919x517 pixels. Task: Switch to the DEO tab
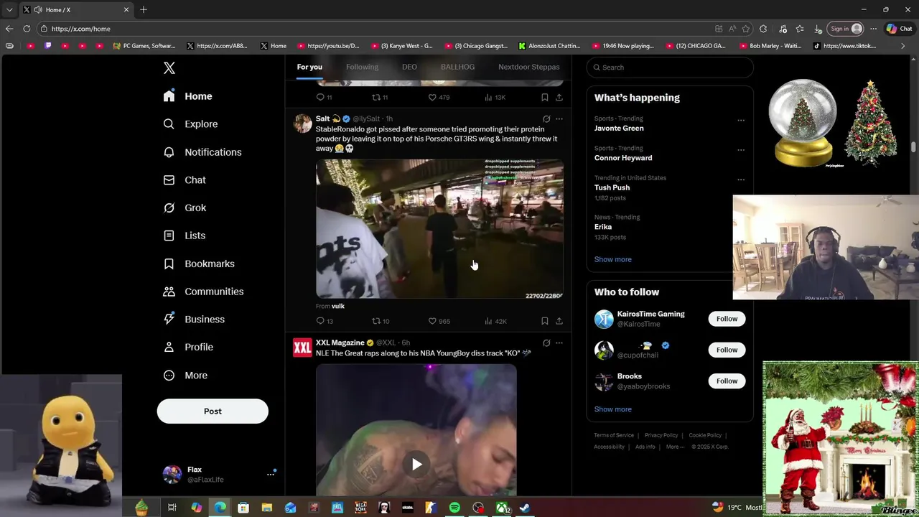pos(409,67)
